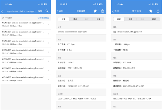Tap remote address 112.13.85.137
This screenshot has width=162, height=110.
click(x=129, y=68)
